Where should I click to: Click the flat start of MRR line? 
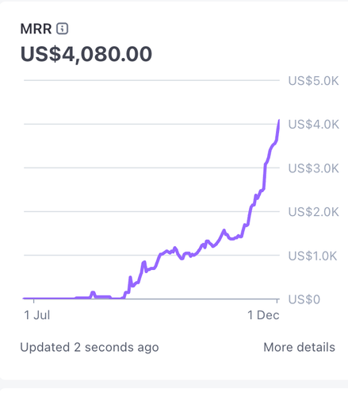[49, 299]
